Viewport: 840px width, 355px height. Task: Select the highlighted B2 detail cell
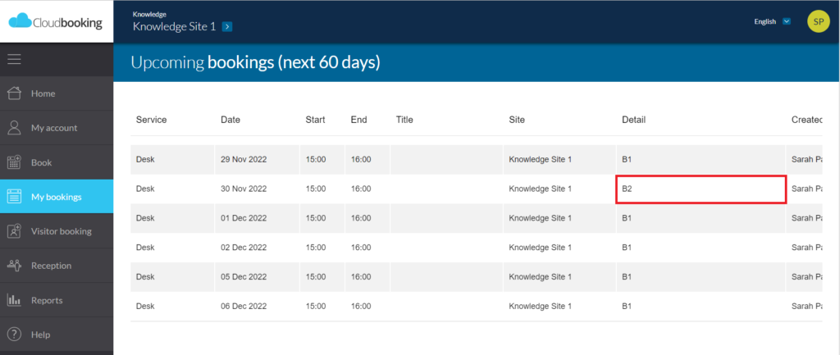click(x=701, y=189)
